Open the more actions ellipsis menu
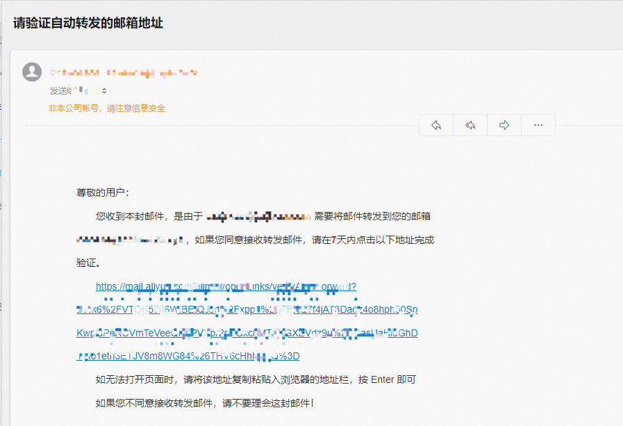 point(538,124)
